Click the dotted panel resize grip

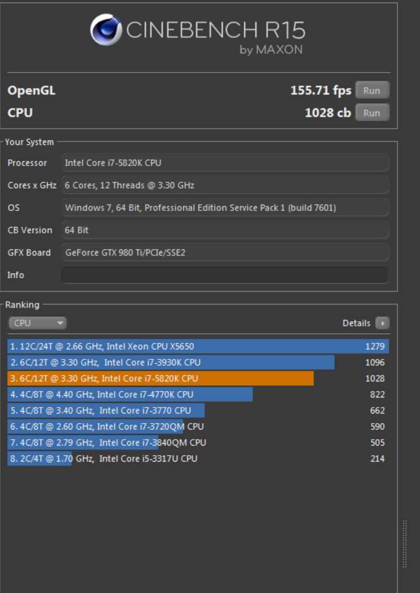coord(405,543)
